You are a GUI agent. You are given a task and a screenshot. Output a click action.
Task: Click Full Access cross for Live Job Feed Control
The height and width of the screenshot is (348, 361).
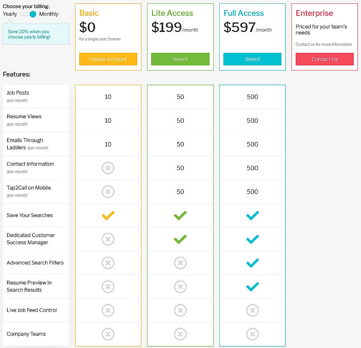point(252,310)
